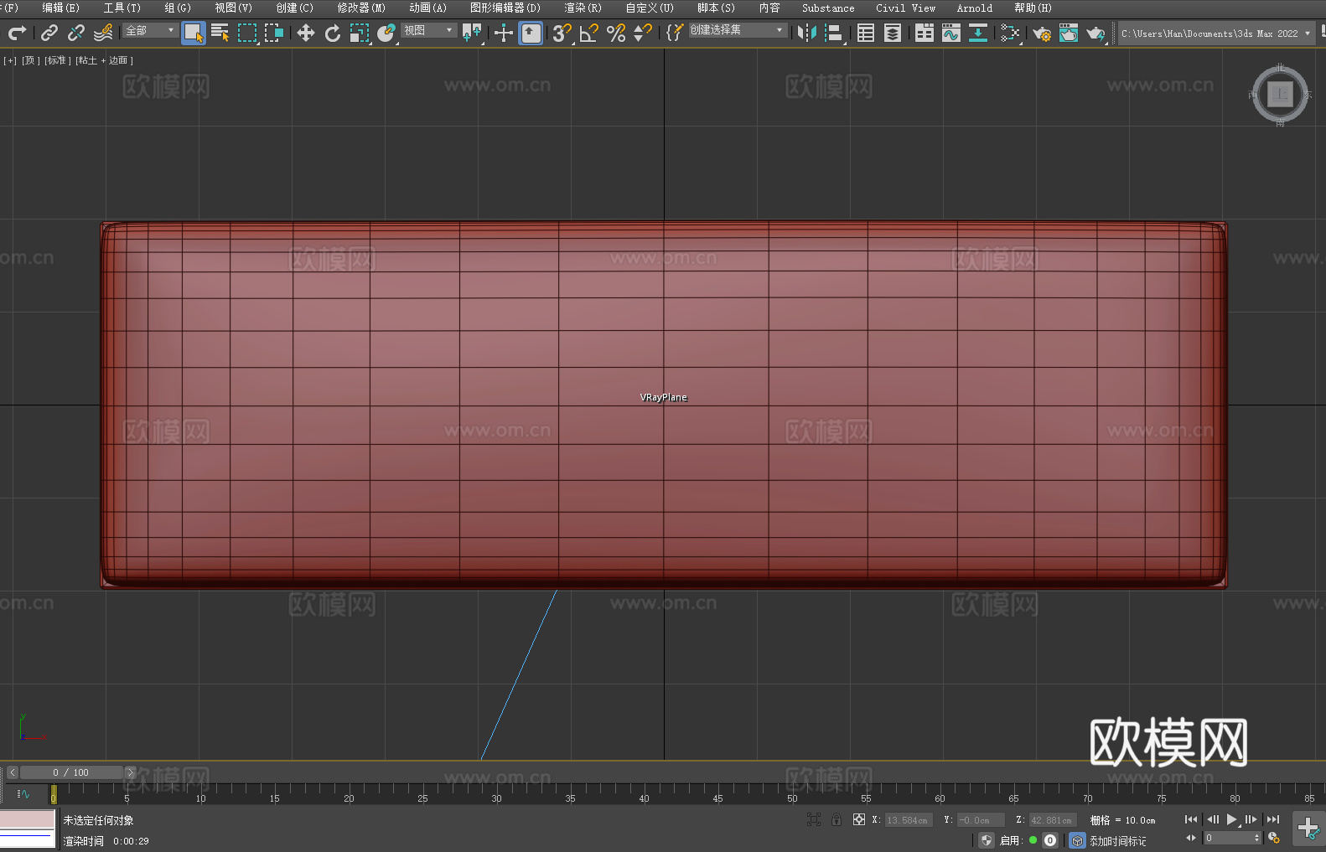Play the animation
This screenshot has height=852, width=1326.
(1231, 819)
